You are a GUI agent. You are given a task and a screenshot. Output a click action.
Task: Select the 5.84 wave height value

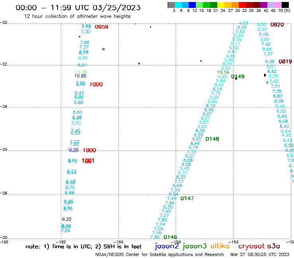[x=220, y=81]
